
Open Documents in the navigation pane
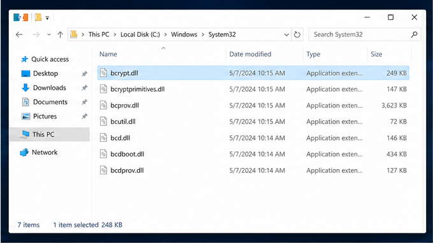coord(50,102)
